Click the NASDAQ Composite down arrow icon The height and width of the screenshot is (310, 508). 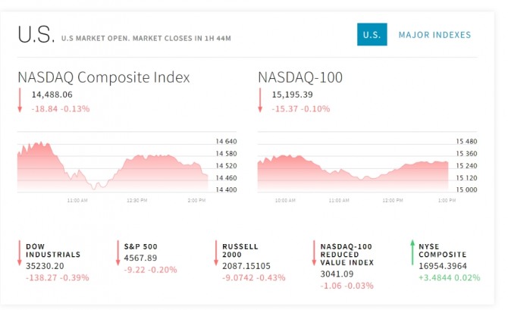20,101
